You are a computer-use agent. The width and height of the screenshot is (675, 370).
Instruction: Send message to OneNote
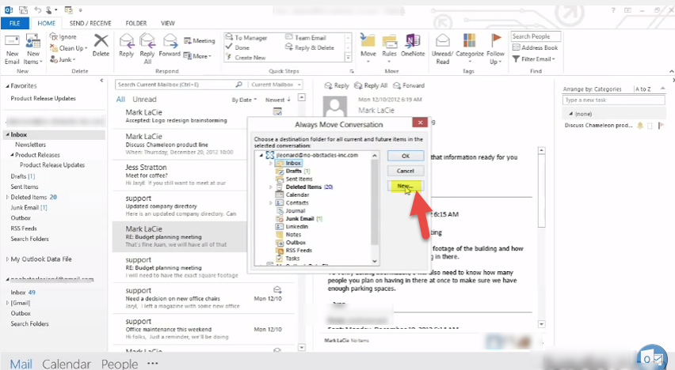coord(413,46)
